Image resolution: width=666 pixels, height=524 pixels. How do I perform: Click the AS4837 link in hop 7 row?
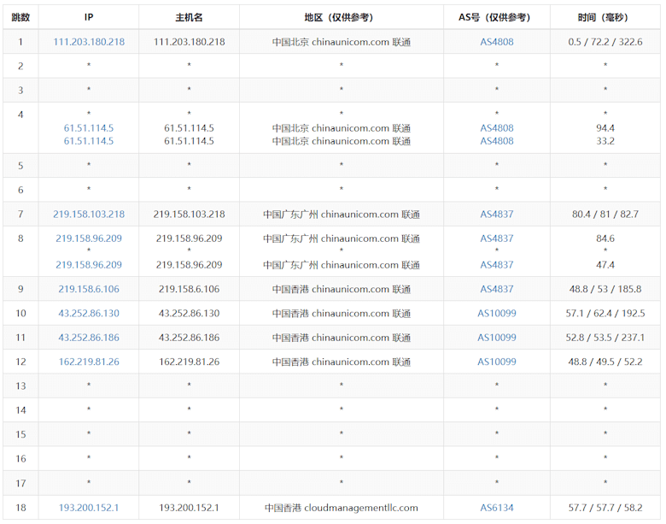click(497, 215)
